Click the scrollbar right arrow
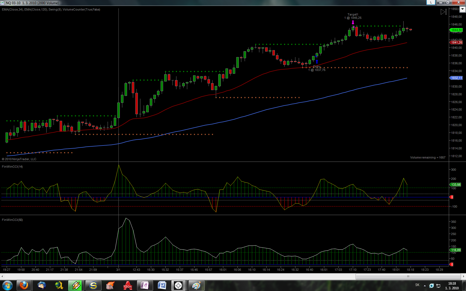The height and width of the screenshot is (291, 466). tap(464, 276)
